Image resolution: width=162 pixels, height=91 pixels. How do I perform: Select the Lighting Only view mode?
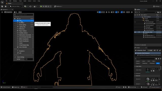[x=24, y=27]
